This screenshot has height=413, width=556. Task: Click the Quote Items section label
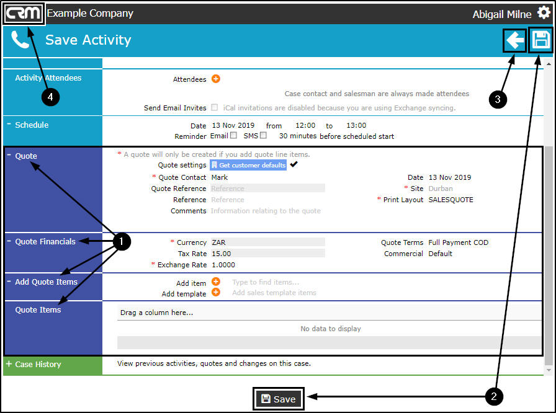point(38,309)
